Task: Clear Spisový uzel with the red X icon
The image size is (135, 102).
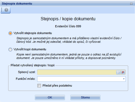Action: coord(123,72)
